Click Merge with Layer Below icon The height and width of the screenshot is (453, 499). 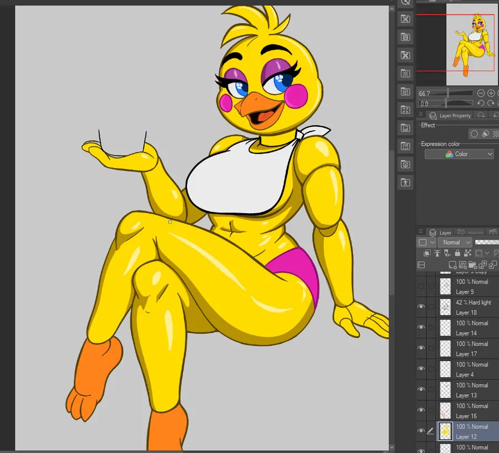[493, 265]
